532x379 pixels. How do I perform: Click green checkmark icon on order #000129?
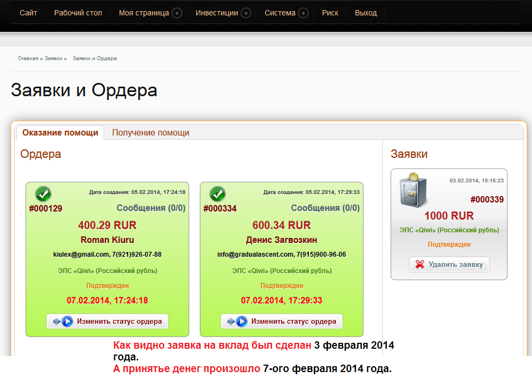click(43, 193)
